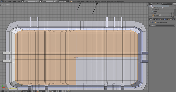Open the viewport Select menu
This screenshot has height=92, width=176.
[x=10, y=91]
